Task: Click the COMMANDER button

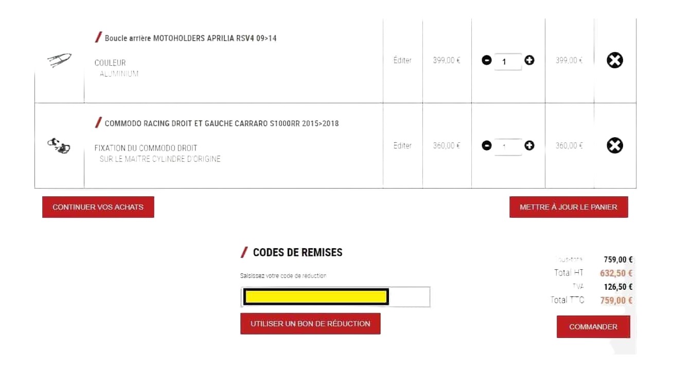Action: 593,327
